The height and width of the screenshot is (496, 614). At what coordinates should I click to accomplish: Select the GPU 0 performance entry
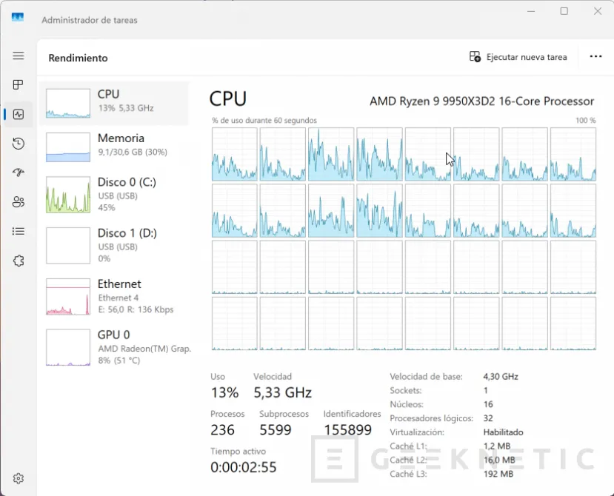pyautogui.click(x=114, y=347)
